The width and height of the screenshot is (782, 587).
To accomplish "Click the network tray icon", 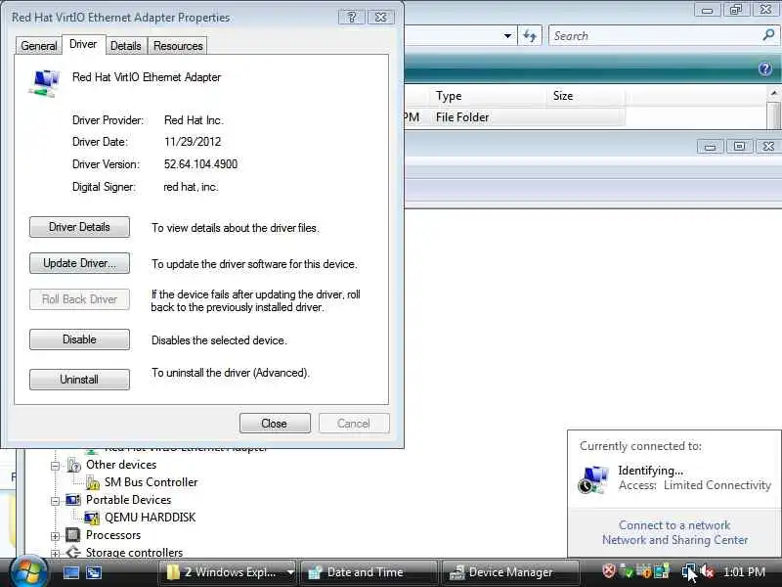I will coord(688,571).
